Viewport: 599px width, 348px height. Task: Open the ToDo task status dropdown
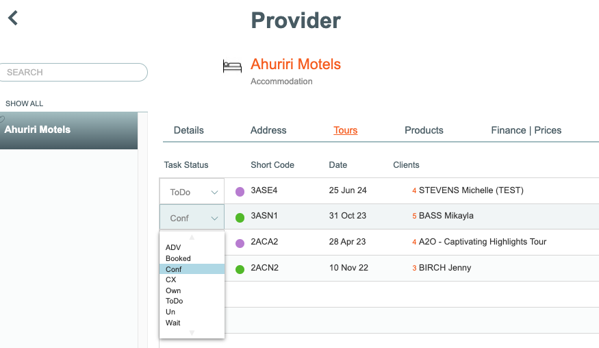click(192, 192)
